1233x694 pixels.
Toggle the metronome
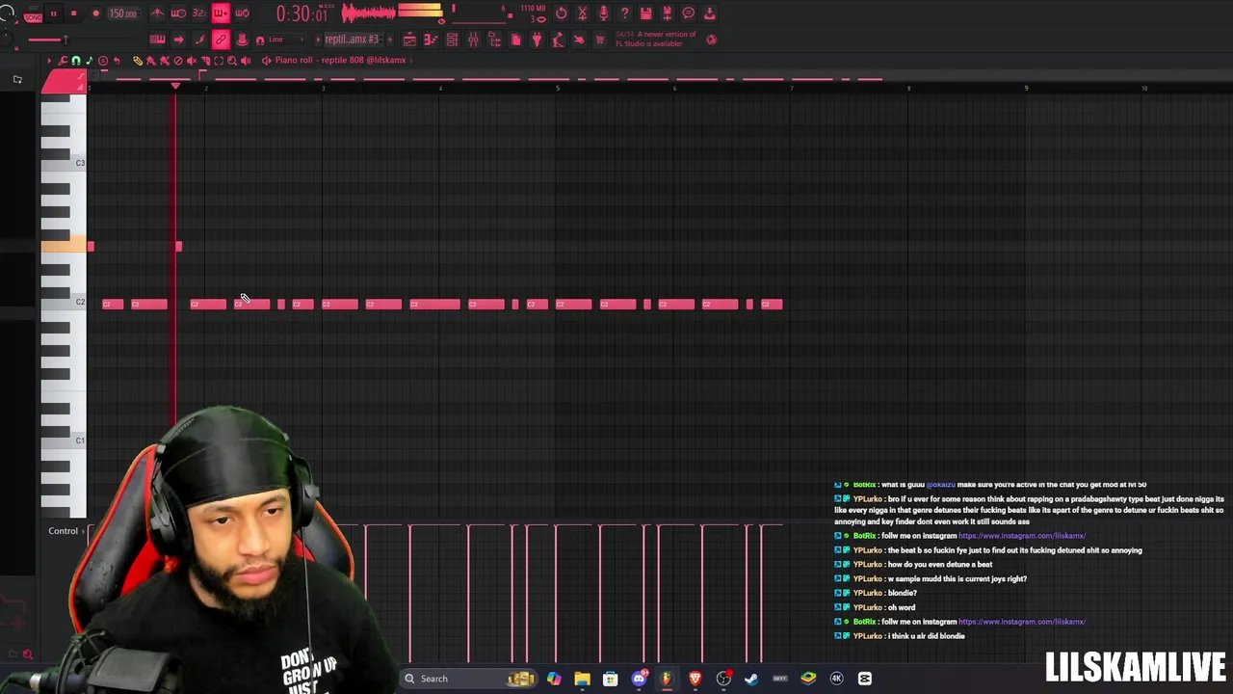point(157,13)
